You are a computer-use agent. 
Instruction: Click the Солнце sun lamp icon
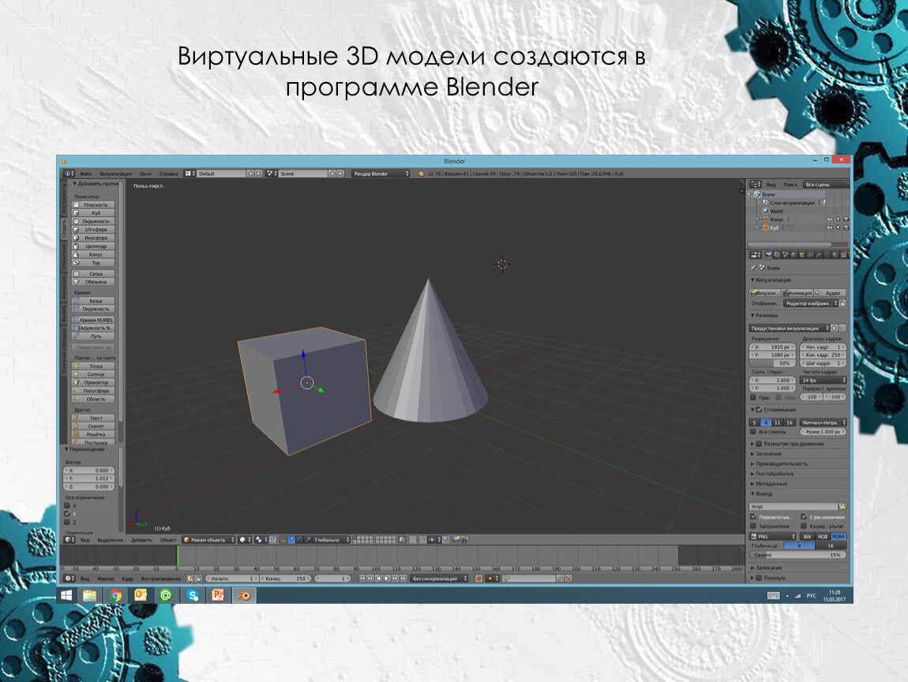pos(76,374)
